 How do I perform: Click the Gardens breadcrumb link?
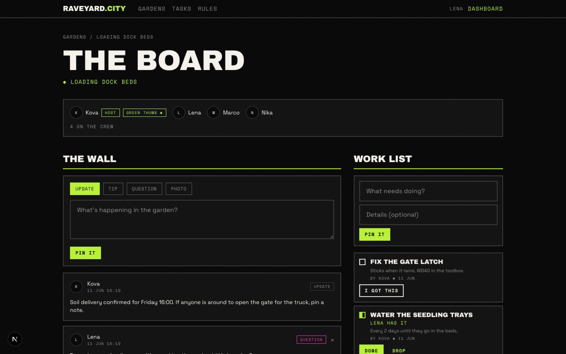tap(75, 37)
